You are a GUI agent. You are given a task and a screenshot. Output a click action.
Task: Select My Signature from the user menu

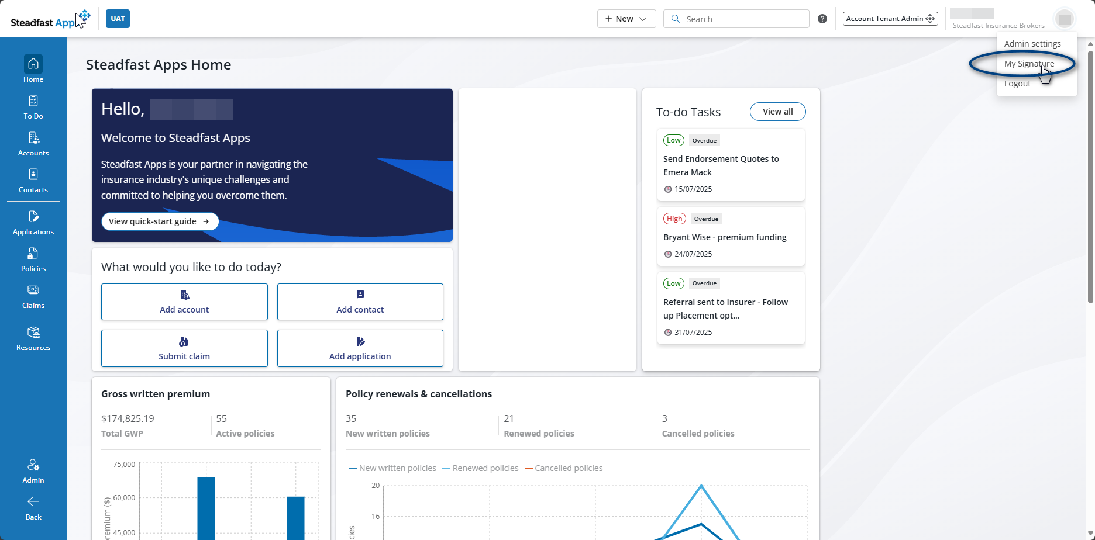point(1029,64)
